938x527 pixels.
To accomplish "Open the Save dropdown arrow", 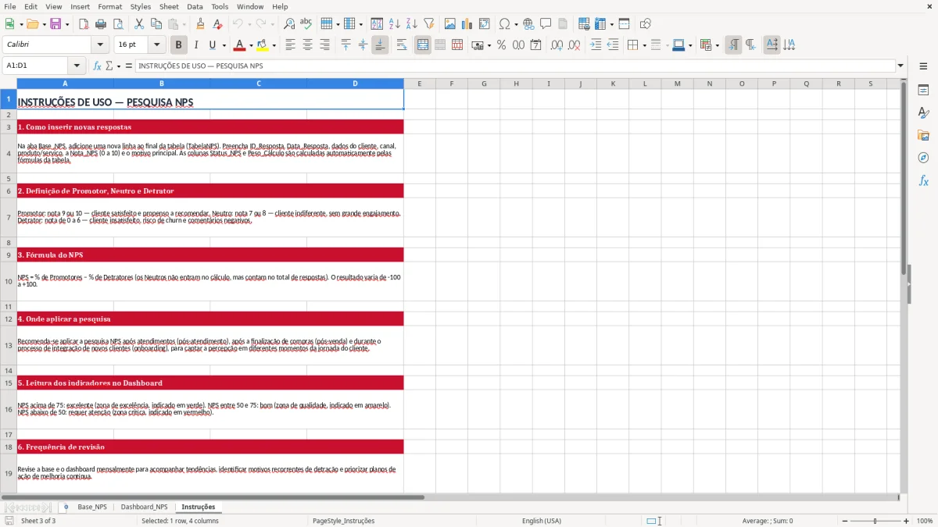I will tap(67, 24).
